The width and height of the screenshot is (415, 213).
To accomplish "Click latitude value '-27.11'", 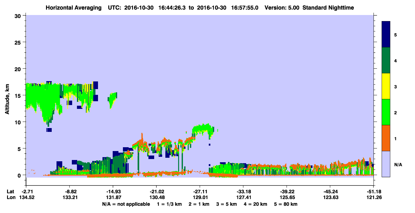I will 200,192.
